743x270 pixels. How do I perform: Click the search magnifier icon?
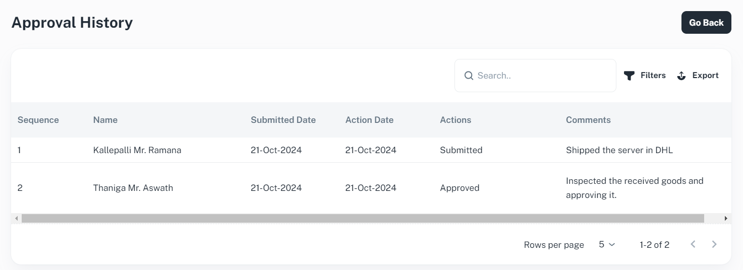coord(469,76)
